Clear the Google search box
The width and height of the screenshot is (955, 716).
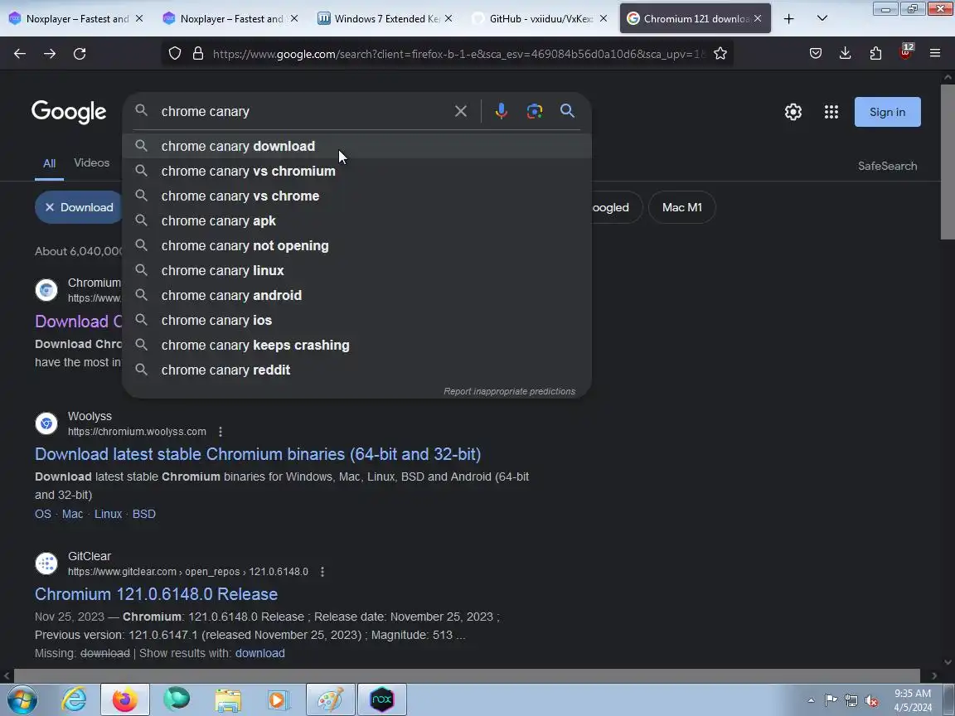coord(460,111)
